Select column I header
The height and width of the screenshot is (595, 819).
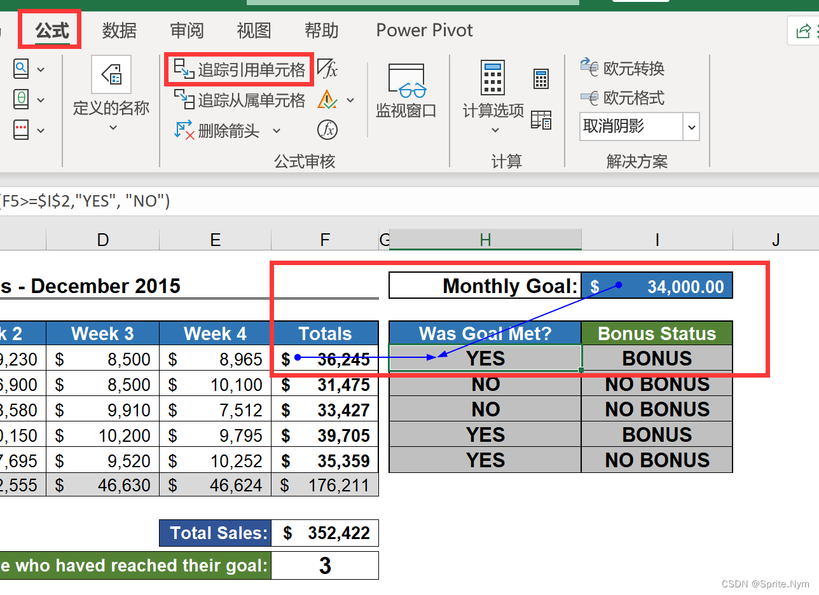pyautogui.click(x=657, y=240)
